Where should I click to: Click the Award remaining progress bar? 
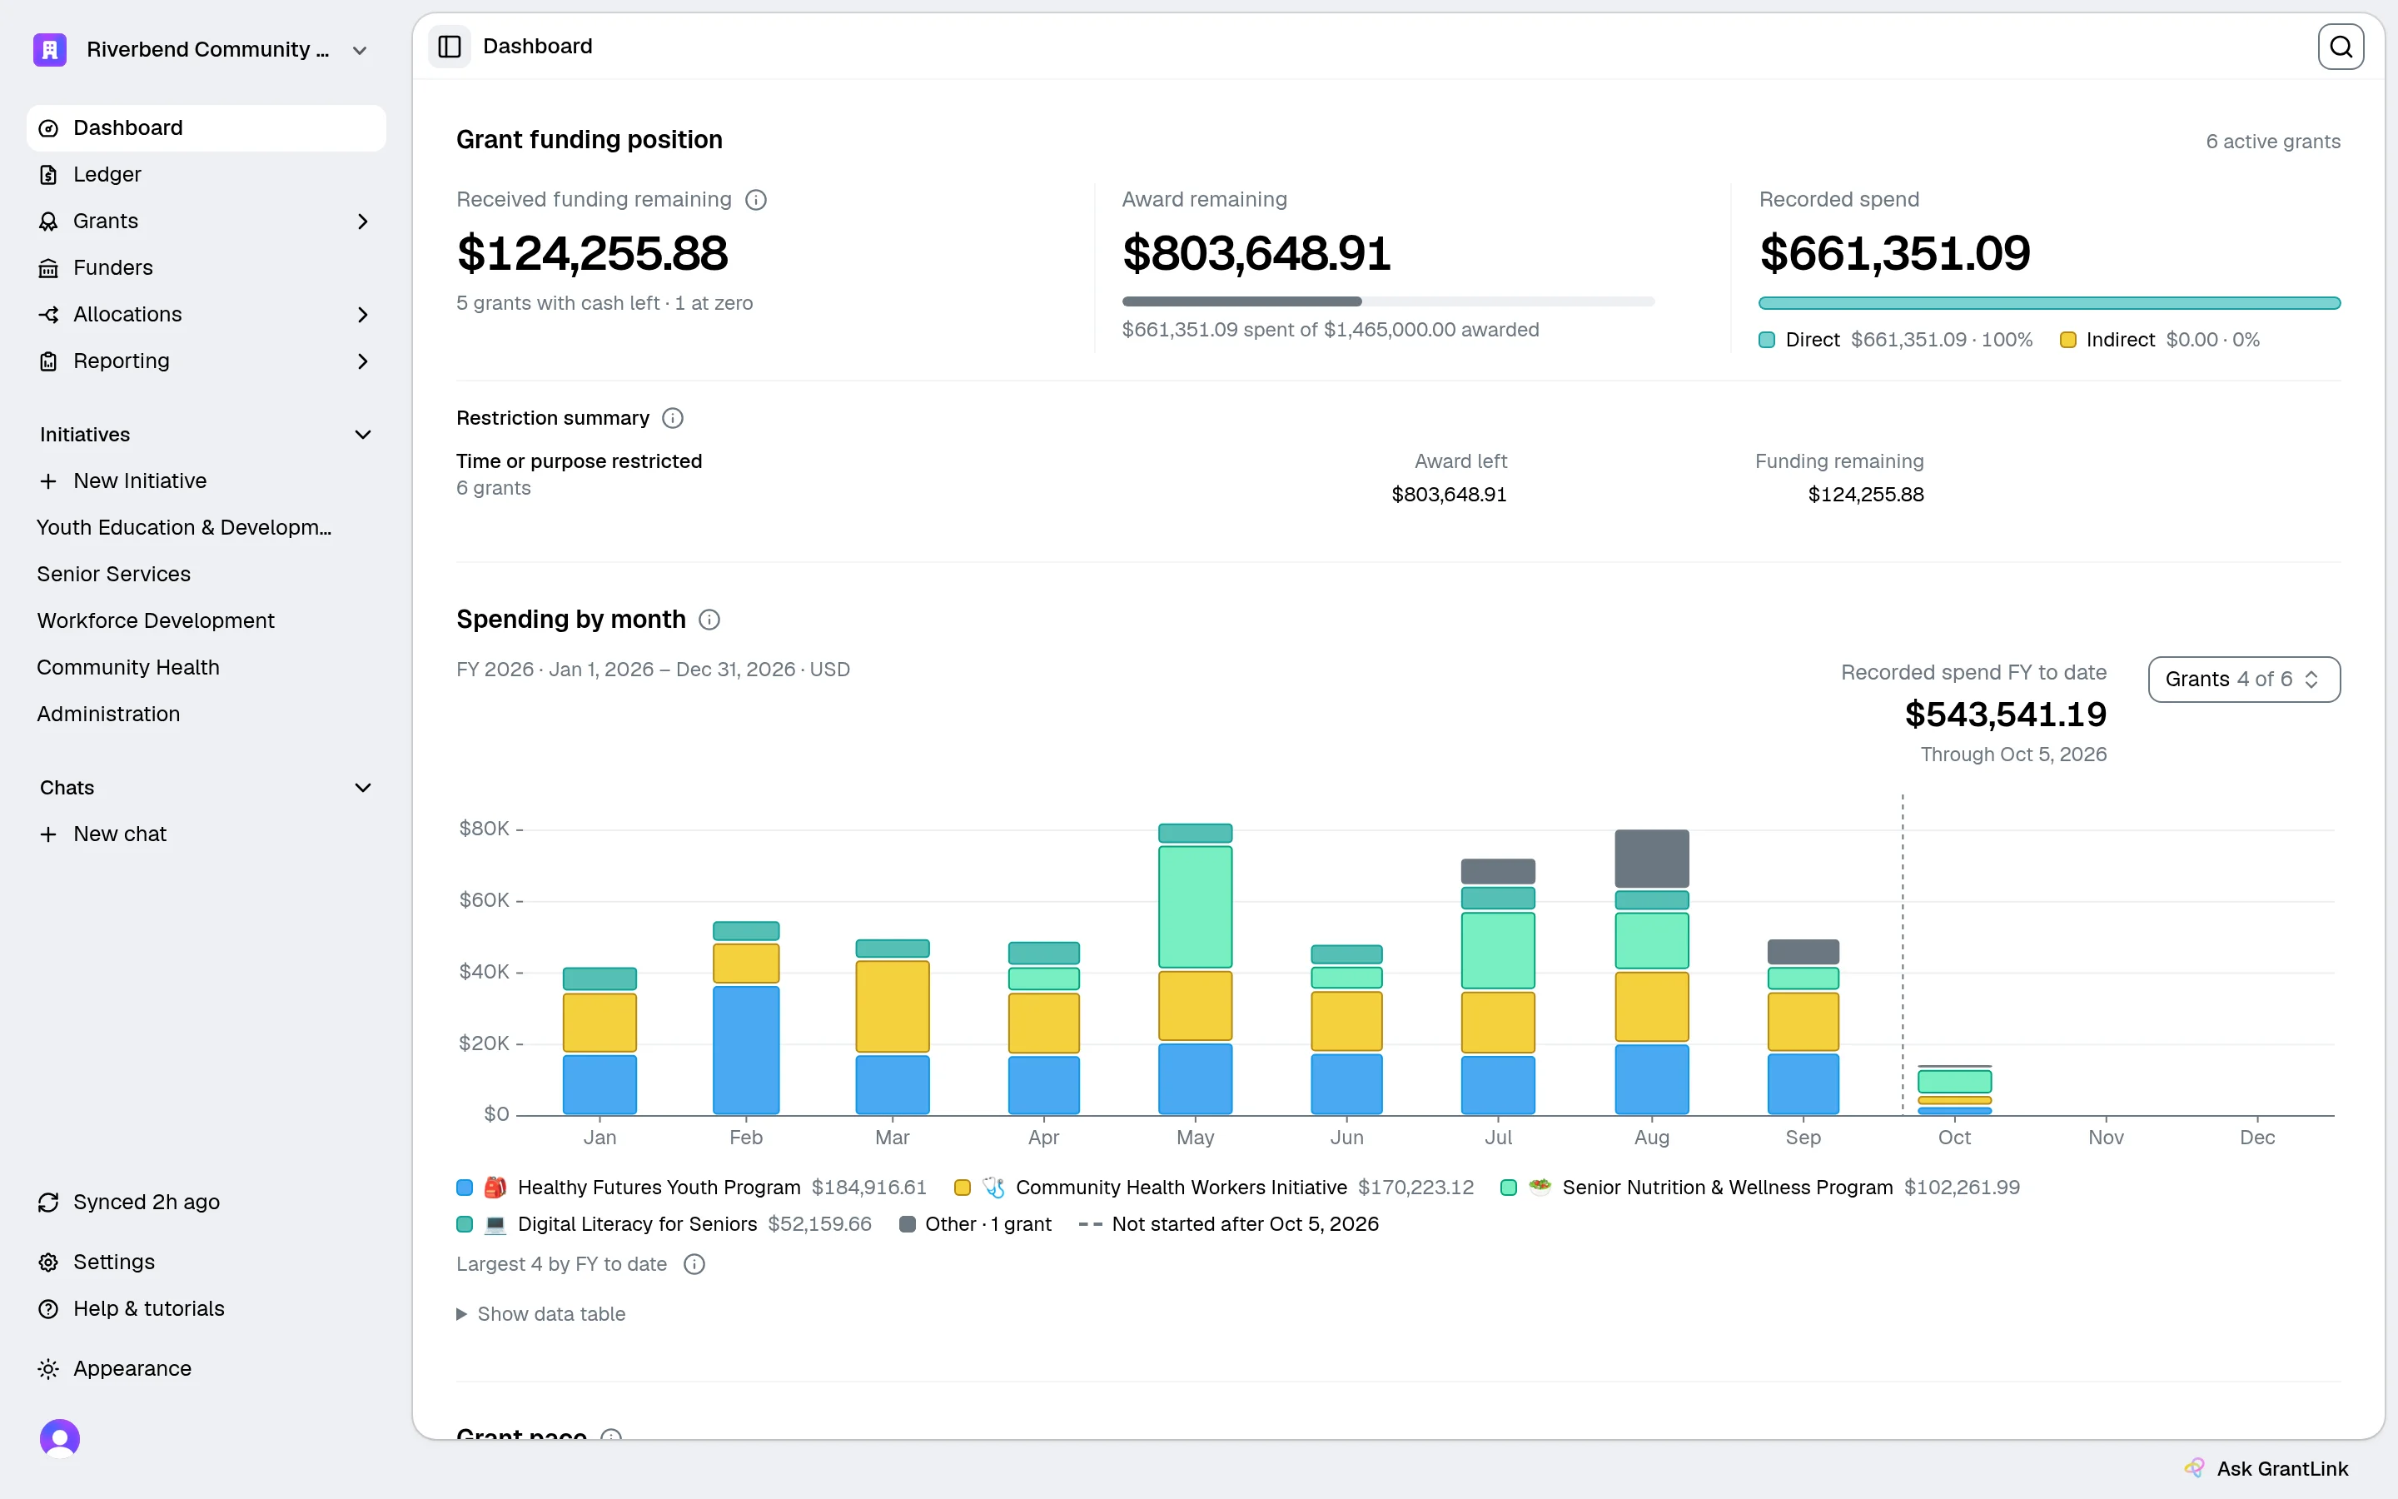(x=1388, y=301)
